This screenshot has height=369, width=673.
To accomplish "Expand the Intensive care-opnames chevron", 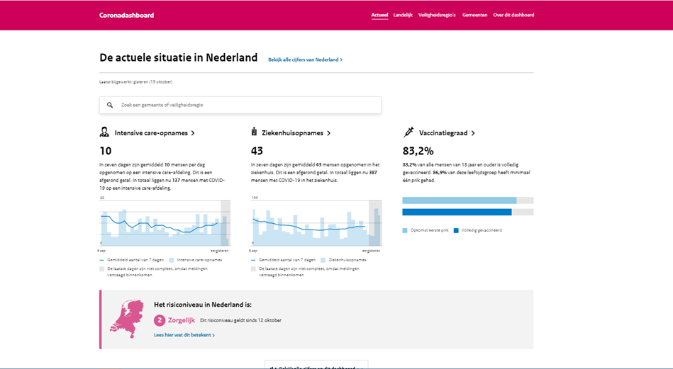I will (x=193, y=133).
